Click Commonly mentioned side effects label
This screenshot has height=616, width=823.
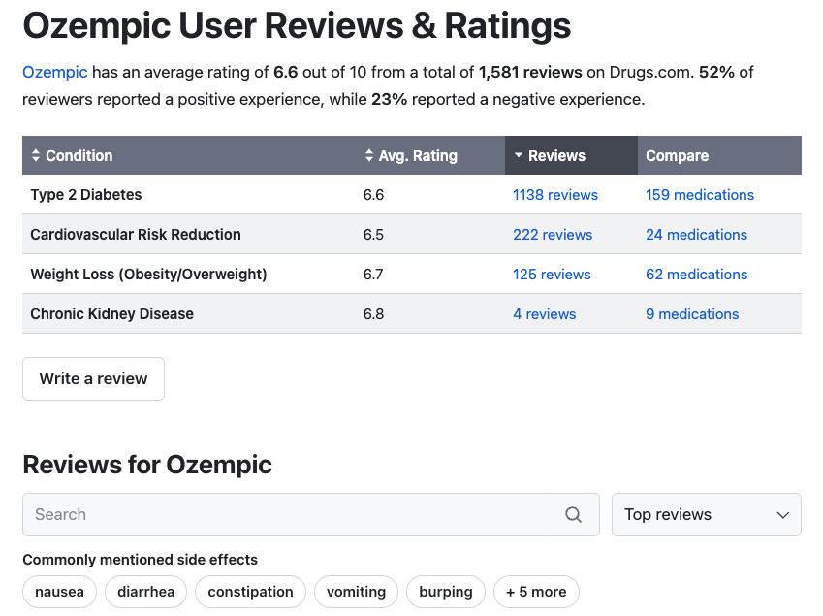click(x=140, y=560)
